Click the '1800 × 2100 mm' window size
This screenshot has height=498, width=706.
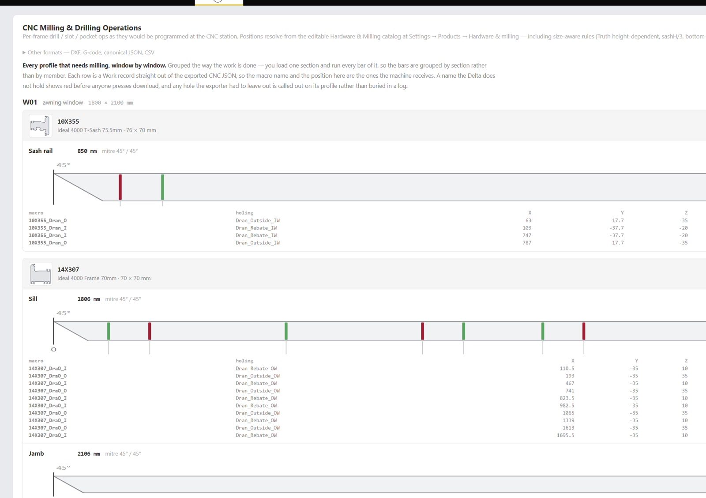111,103
